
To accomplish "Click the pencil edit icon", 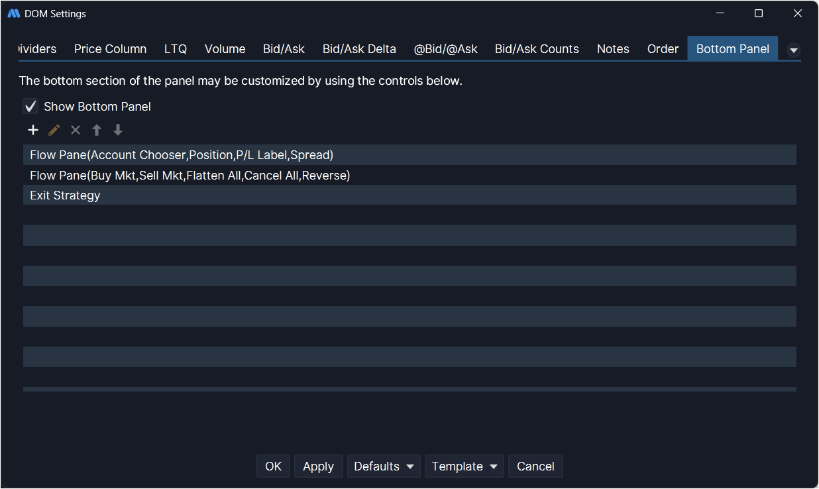I will [x=54, y=131].
